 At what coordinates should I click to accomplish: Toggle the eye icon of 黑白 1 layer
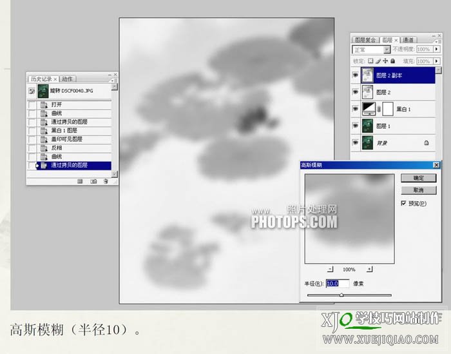click(356, 109)
